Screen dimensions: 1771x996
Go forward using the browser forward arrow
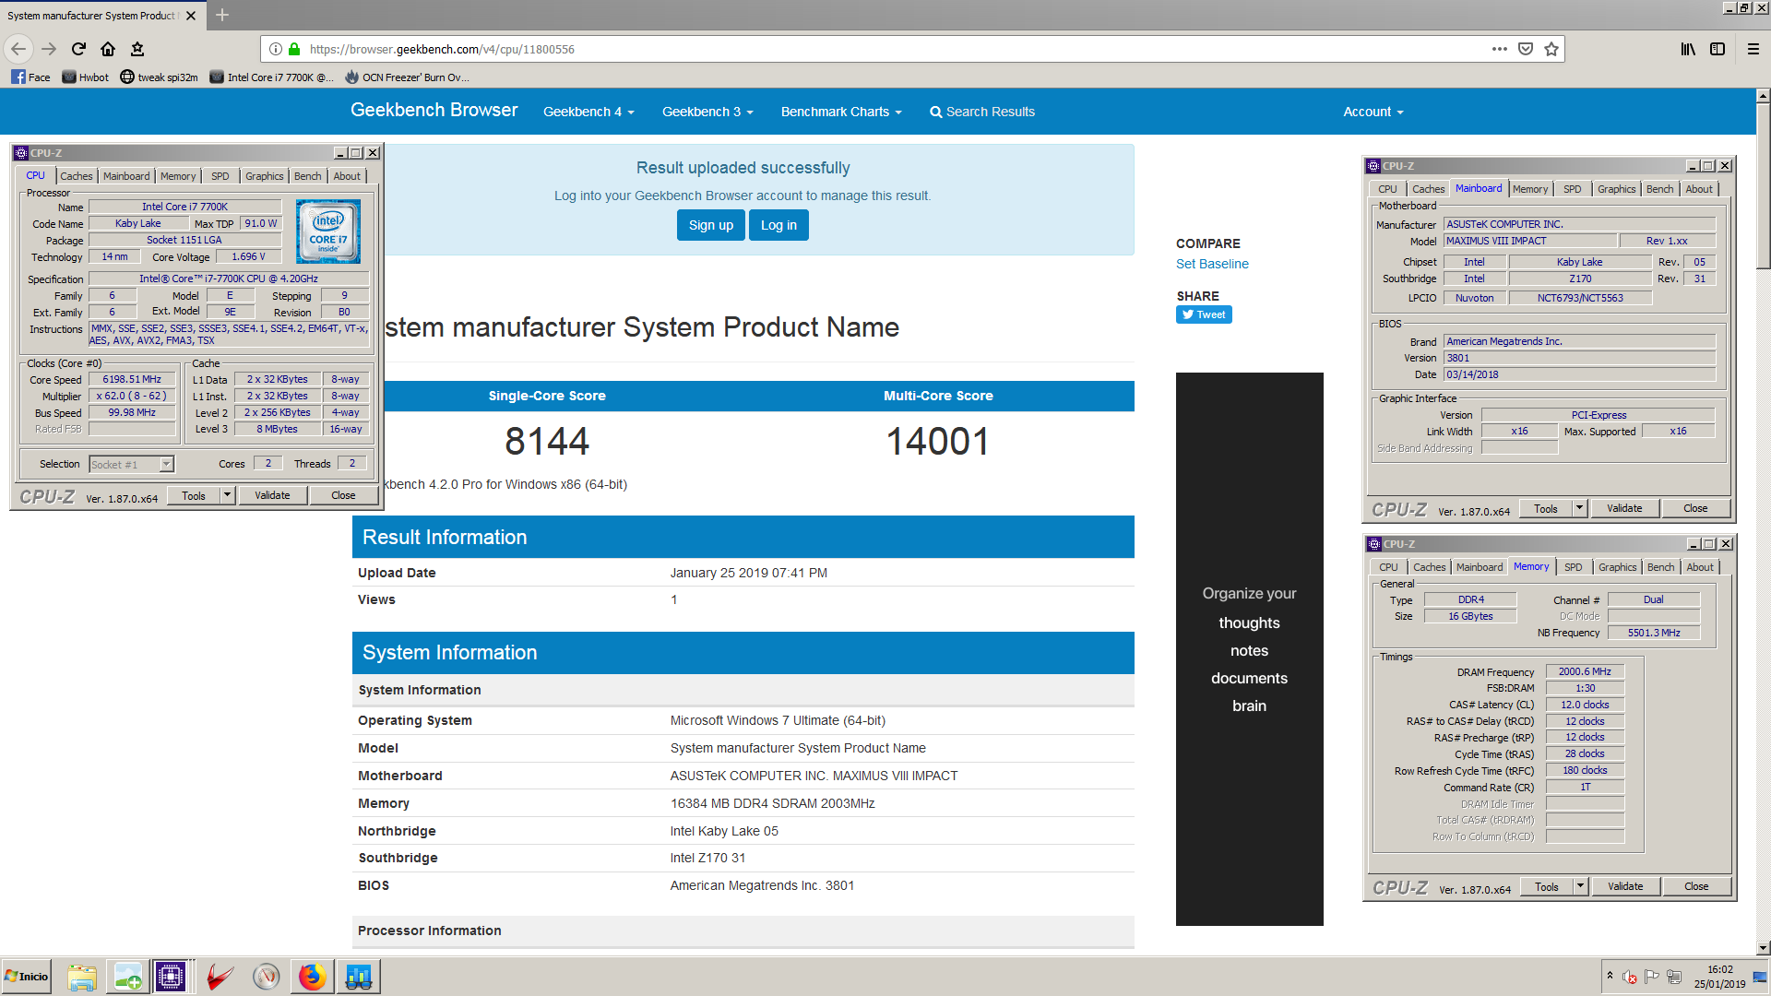click(x=49, y=49)
